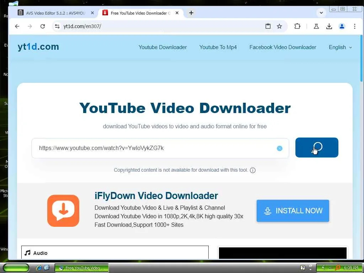Go back to the previous page
The height and width of the screenshot is (273, 364).
pyautogui.click(x=17, y=26)
